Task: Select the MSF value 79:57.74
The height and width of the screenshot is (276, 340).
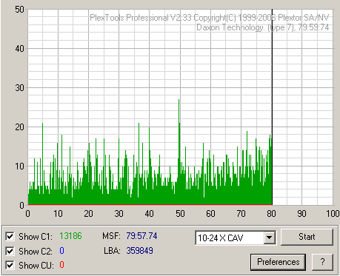Action: click(x=141, y=236)
